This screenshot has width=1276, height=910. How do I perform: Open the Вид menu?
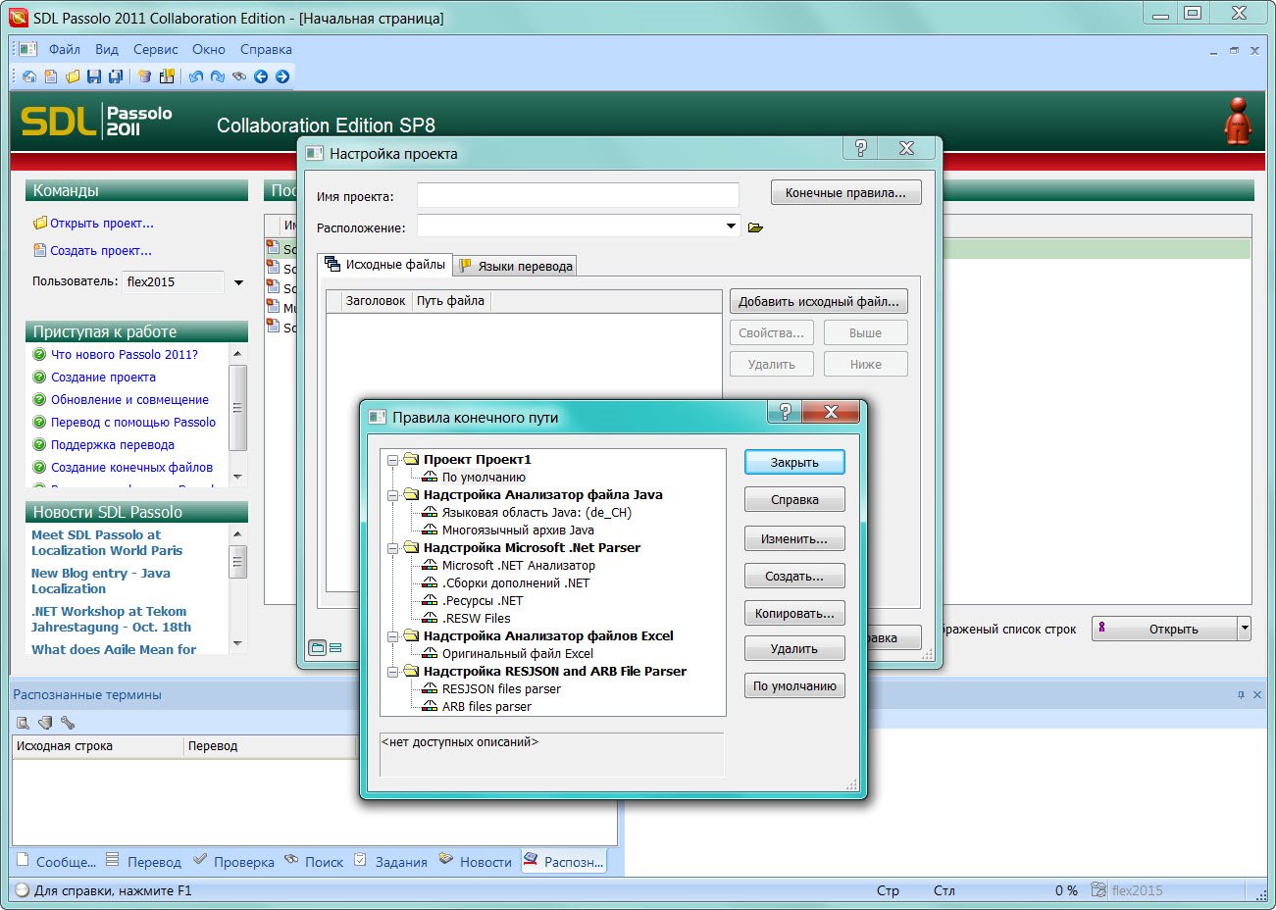107,49
